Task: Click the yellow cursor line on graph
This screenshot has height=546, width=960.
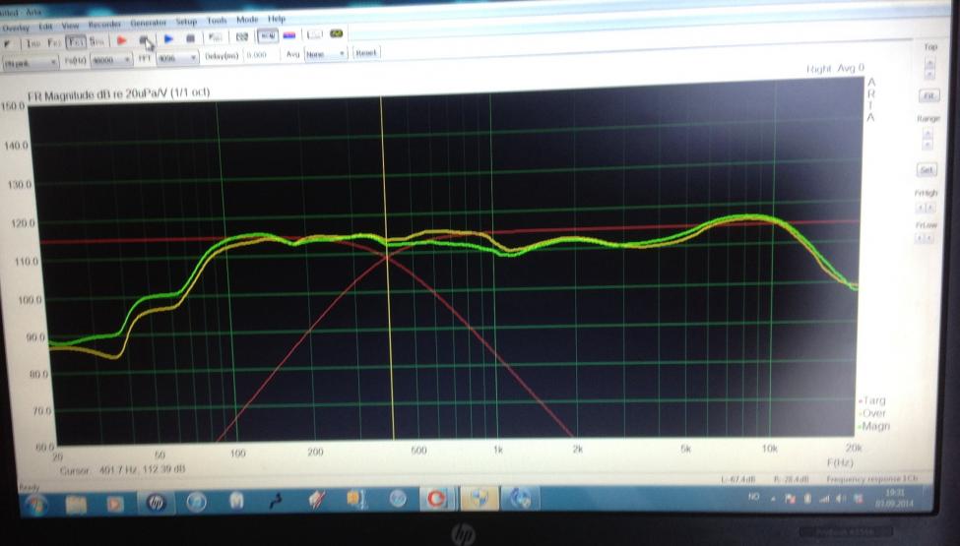Action: point(386,268)
